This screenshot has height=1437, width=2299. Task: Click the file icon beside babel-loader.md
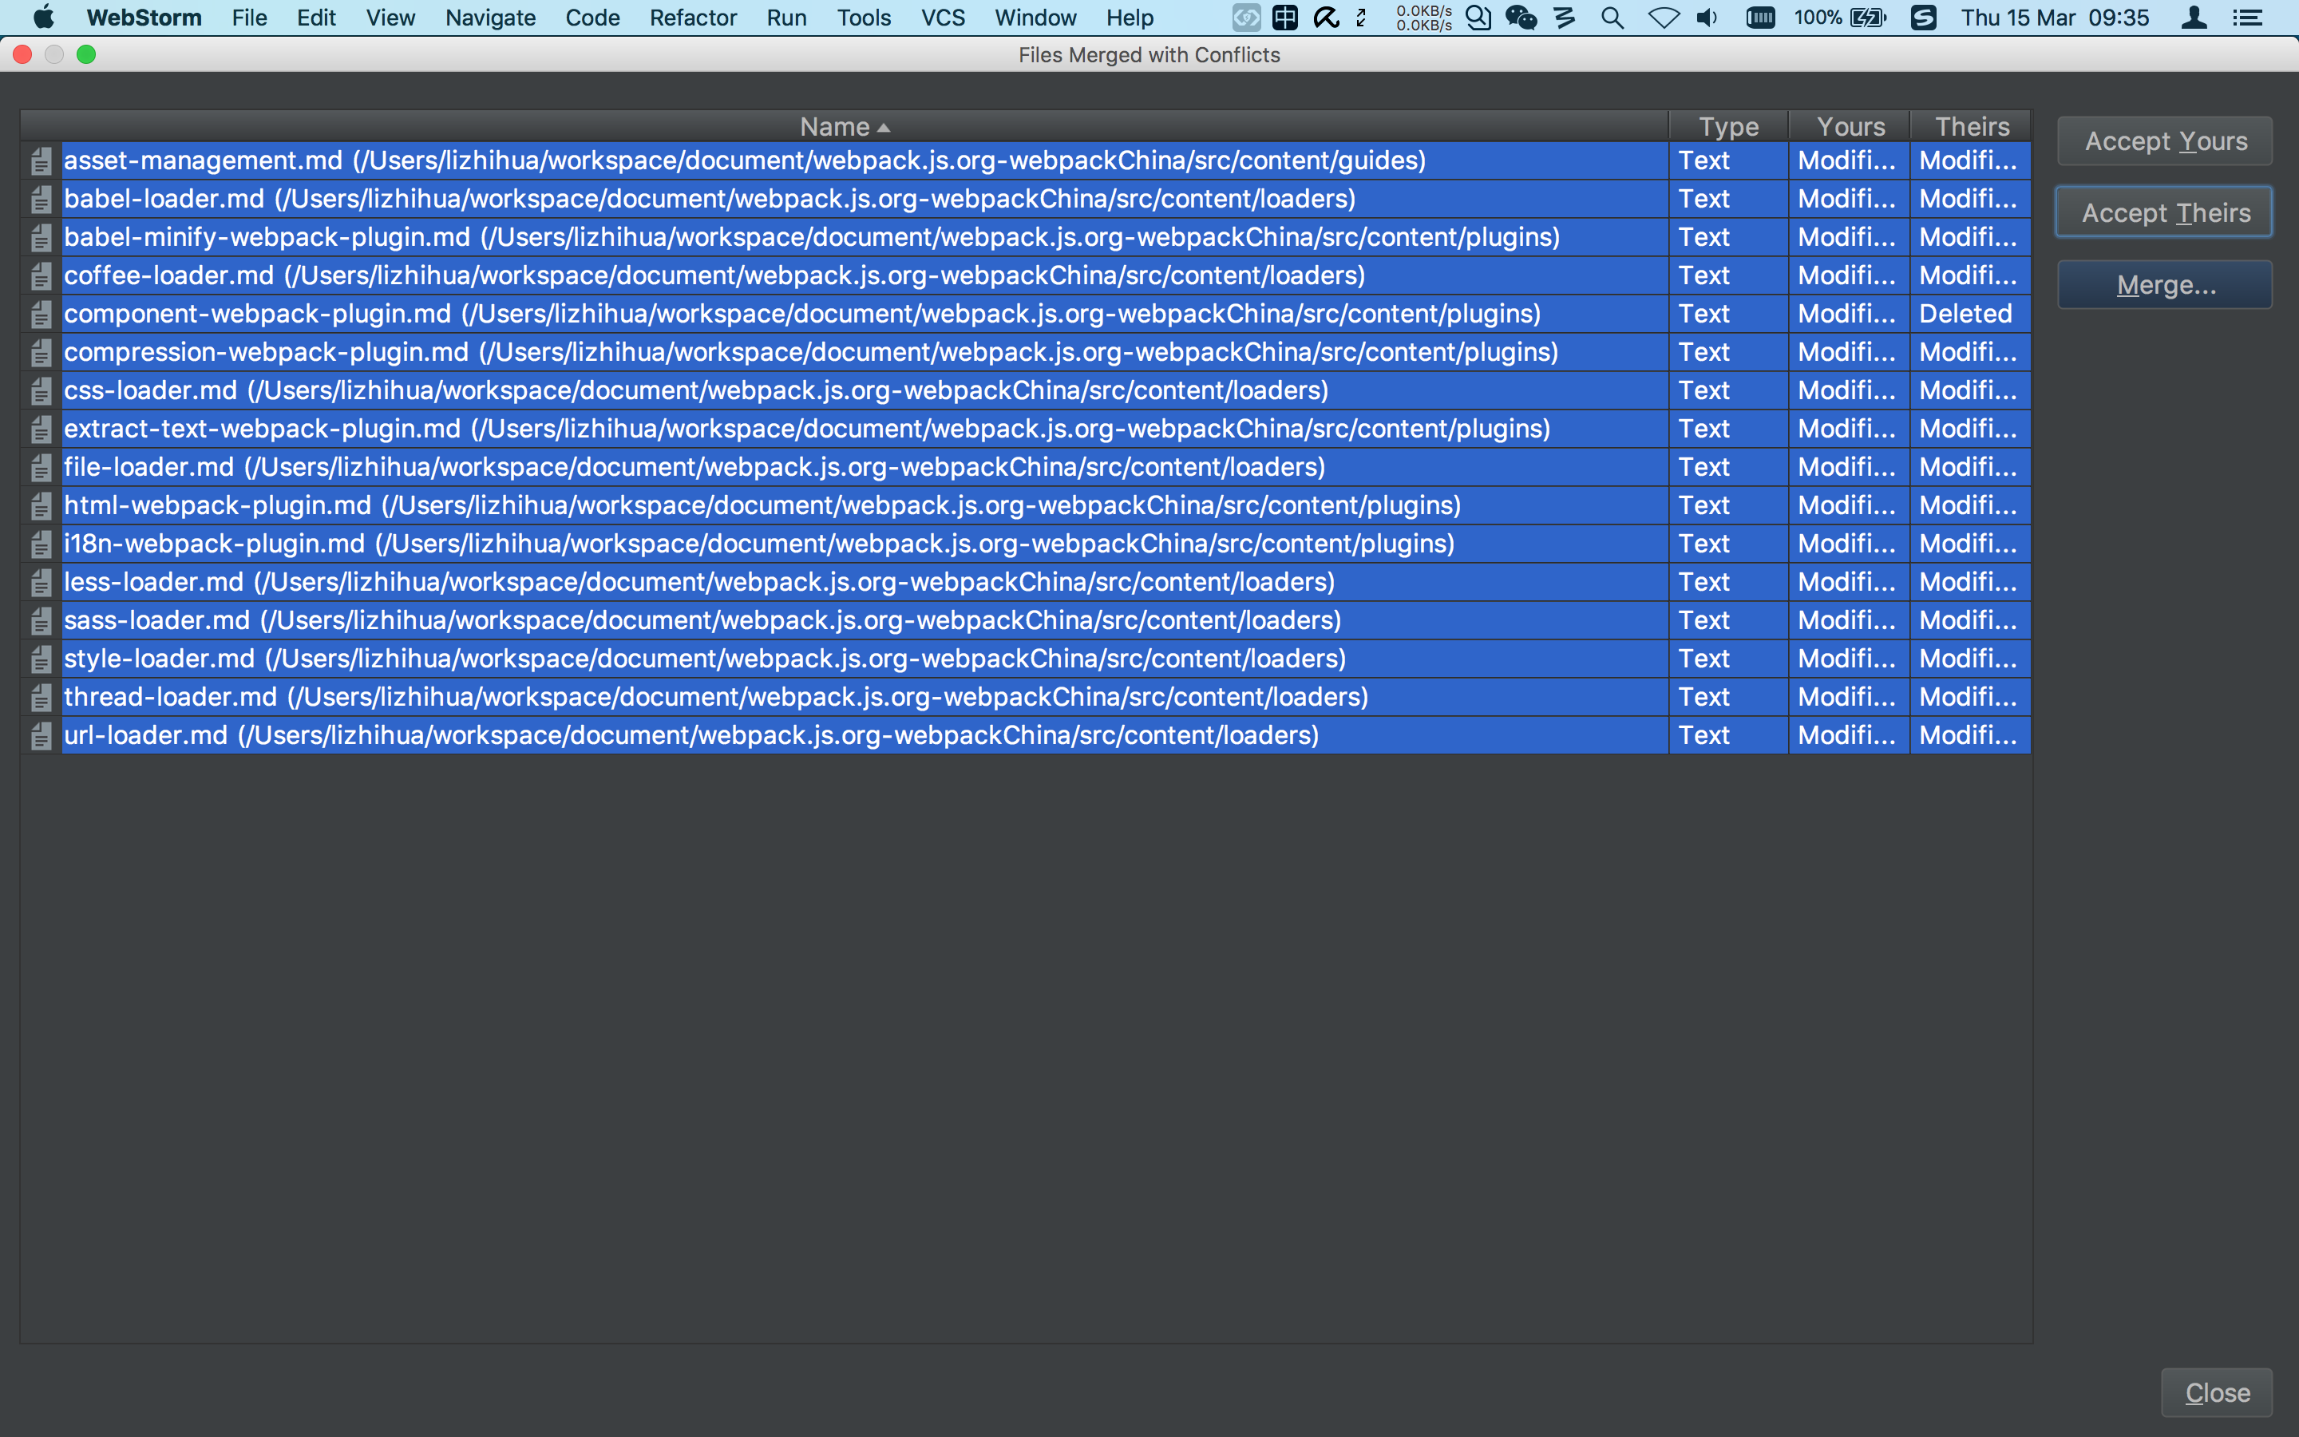(x=40, y=199)
